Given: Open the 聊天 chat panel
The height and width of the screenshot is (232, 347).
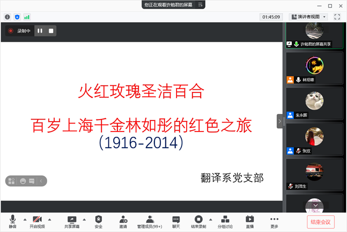Looking at the screenshot, I should (176, 221).
